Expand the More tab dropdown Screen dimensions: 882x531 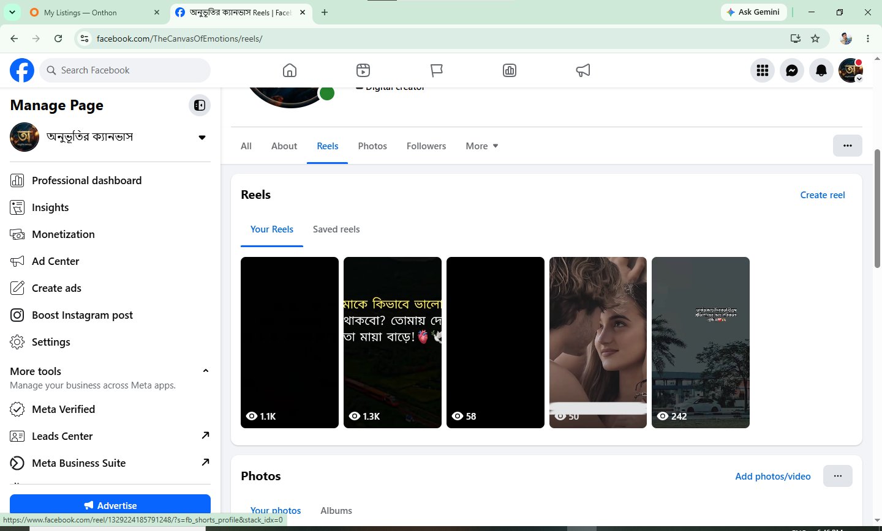click(x=482, y=146)
